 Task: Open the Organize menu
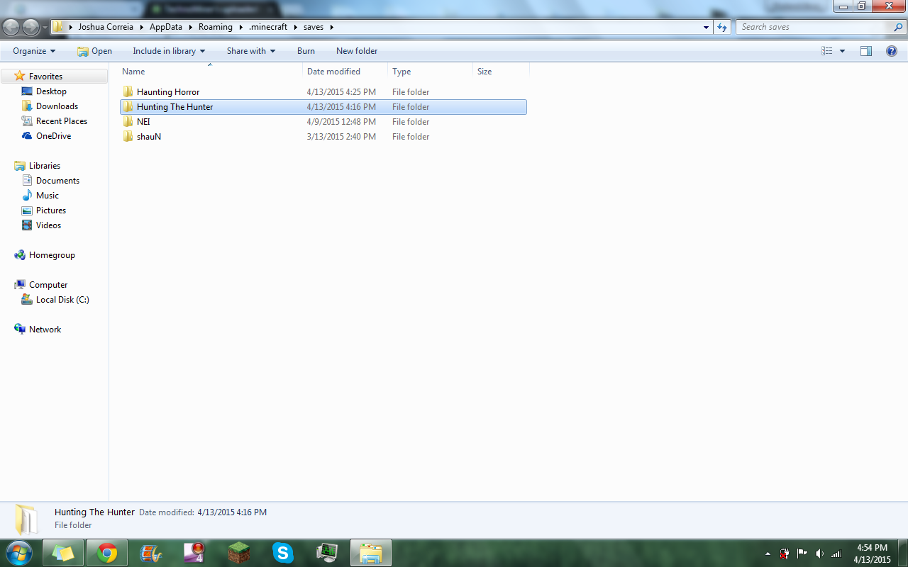[34, 51]
